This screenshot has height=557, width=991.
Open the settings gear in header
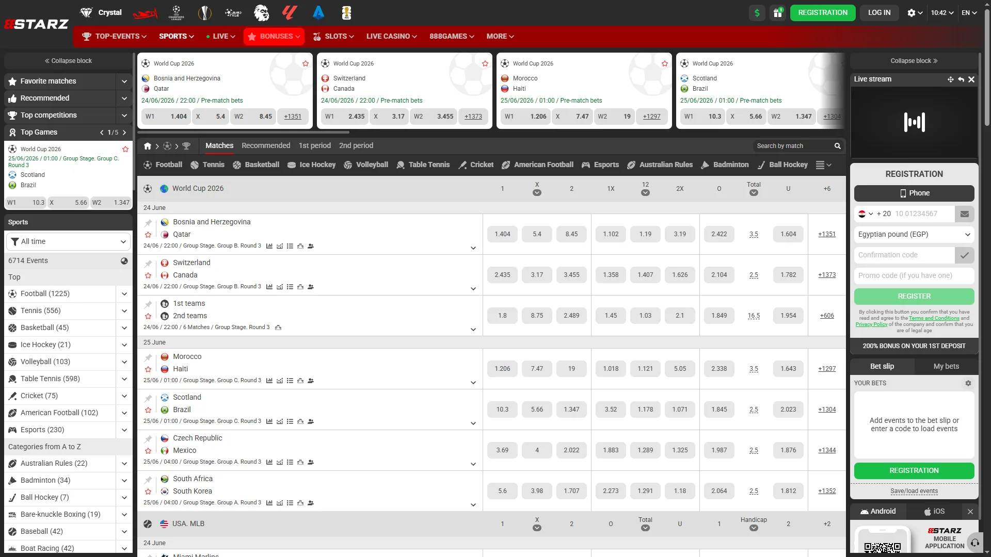point(915,13)
